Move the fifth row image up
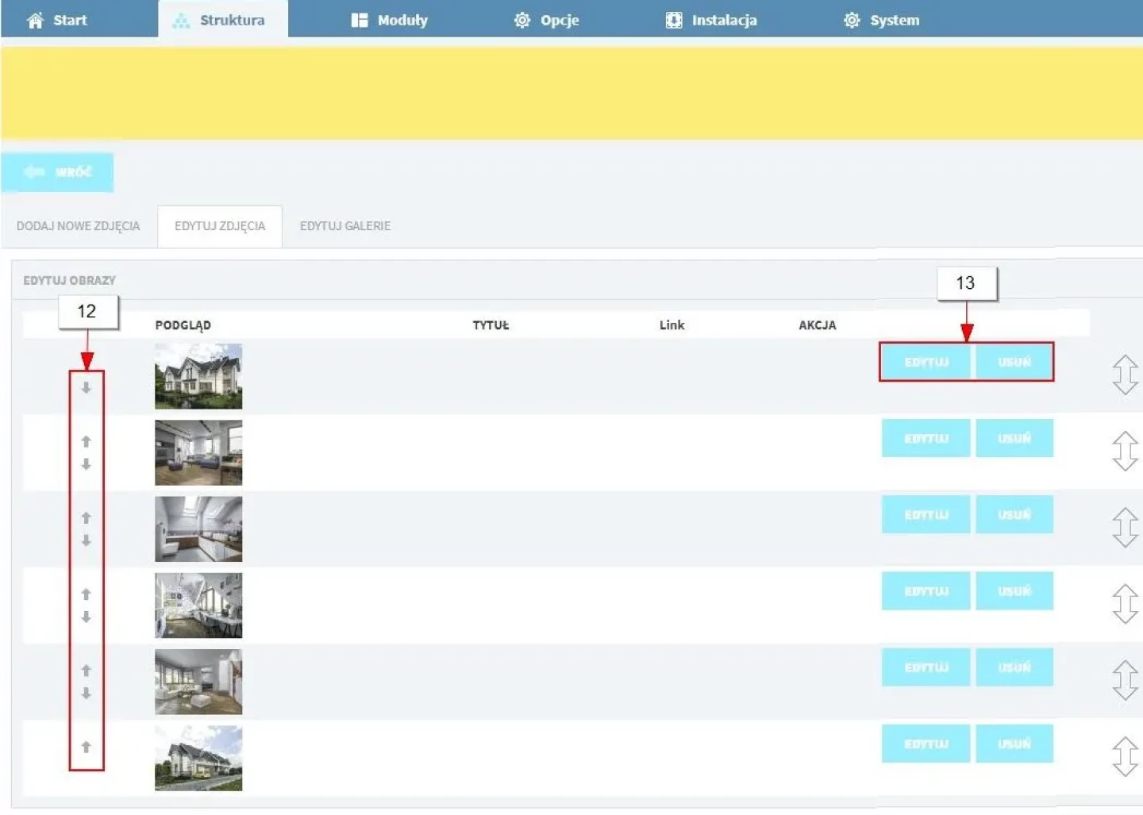The width and height of the screenshot is (1143, 815). 86,671
